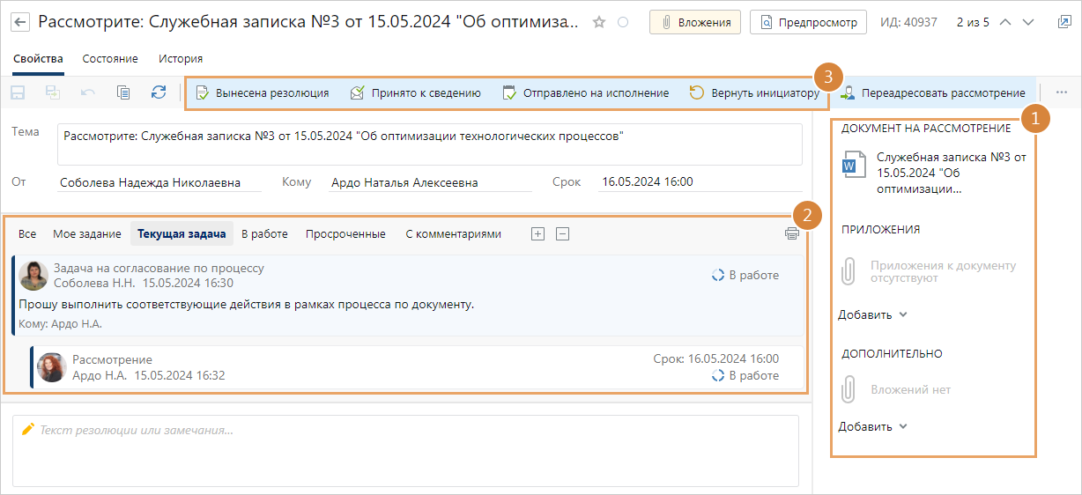This screenshot has height=495, width=1082.
Task: Click the printer icon in task list
Action: 791,234
